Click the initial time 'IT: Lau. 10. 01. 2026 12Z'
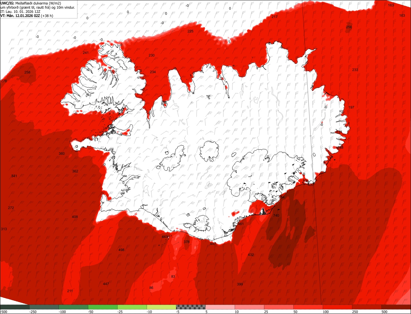Screen dimensions: 411x314 click(21, 12)
